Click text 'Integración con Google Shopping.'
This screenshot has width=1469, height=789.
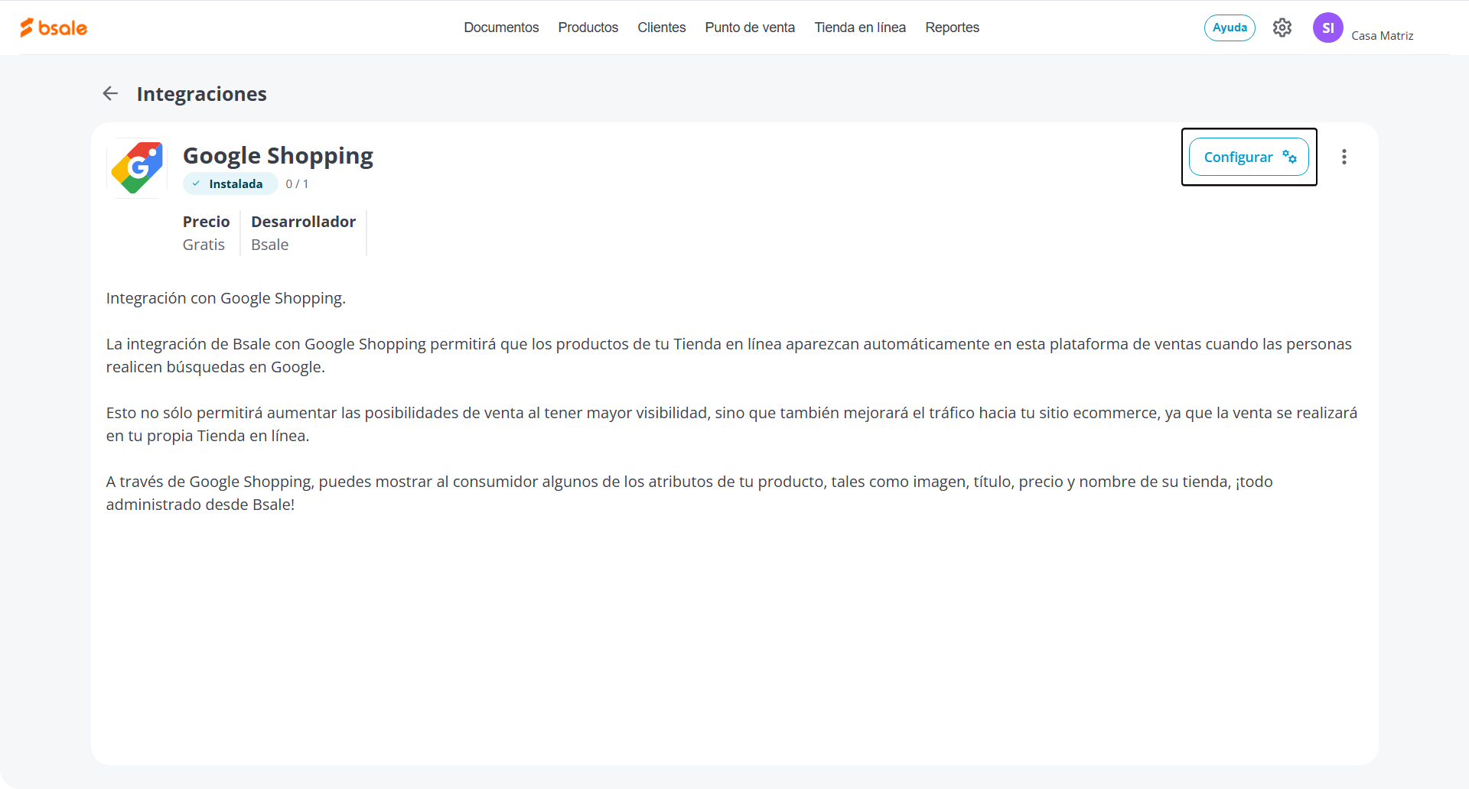click(x=226, y=298)
